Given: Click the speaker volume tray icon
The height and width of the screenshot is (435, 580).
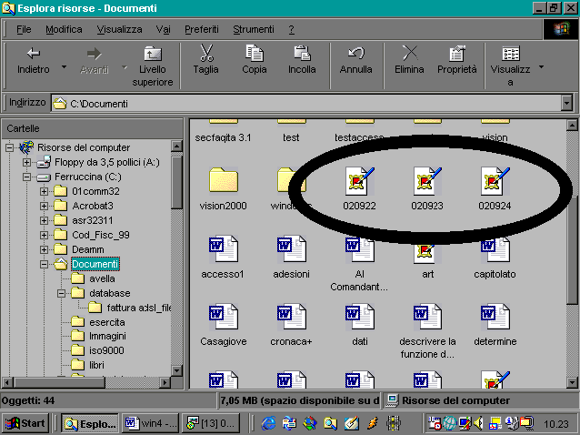Looking at the screenshot, I should 479,423.
